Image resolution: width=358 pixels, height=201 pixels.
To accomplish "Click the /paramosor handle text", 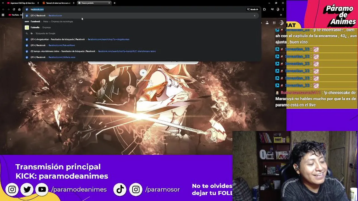I will [162, 190].
